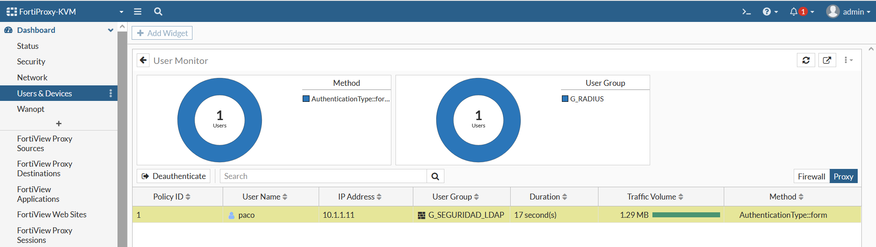This screenshot has height=247, width=876.
Task: Click the Add Widget button
Action: coord(162,33)
